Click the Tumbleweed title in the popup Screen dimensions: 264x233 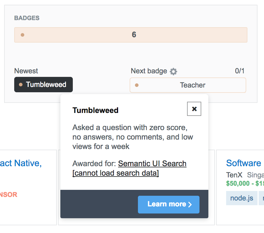[95, 110]
